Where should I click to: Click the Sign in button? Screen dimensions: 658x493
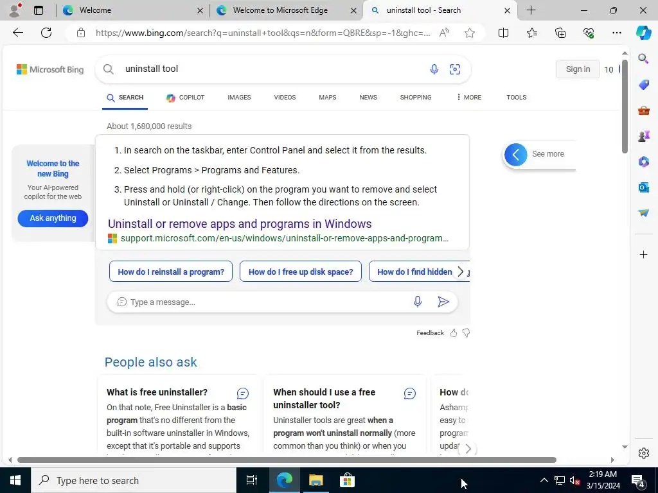coord(578,69)
